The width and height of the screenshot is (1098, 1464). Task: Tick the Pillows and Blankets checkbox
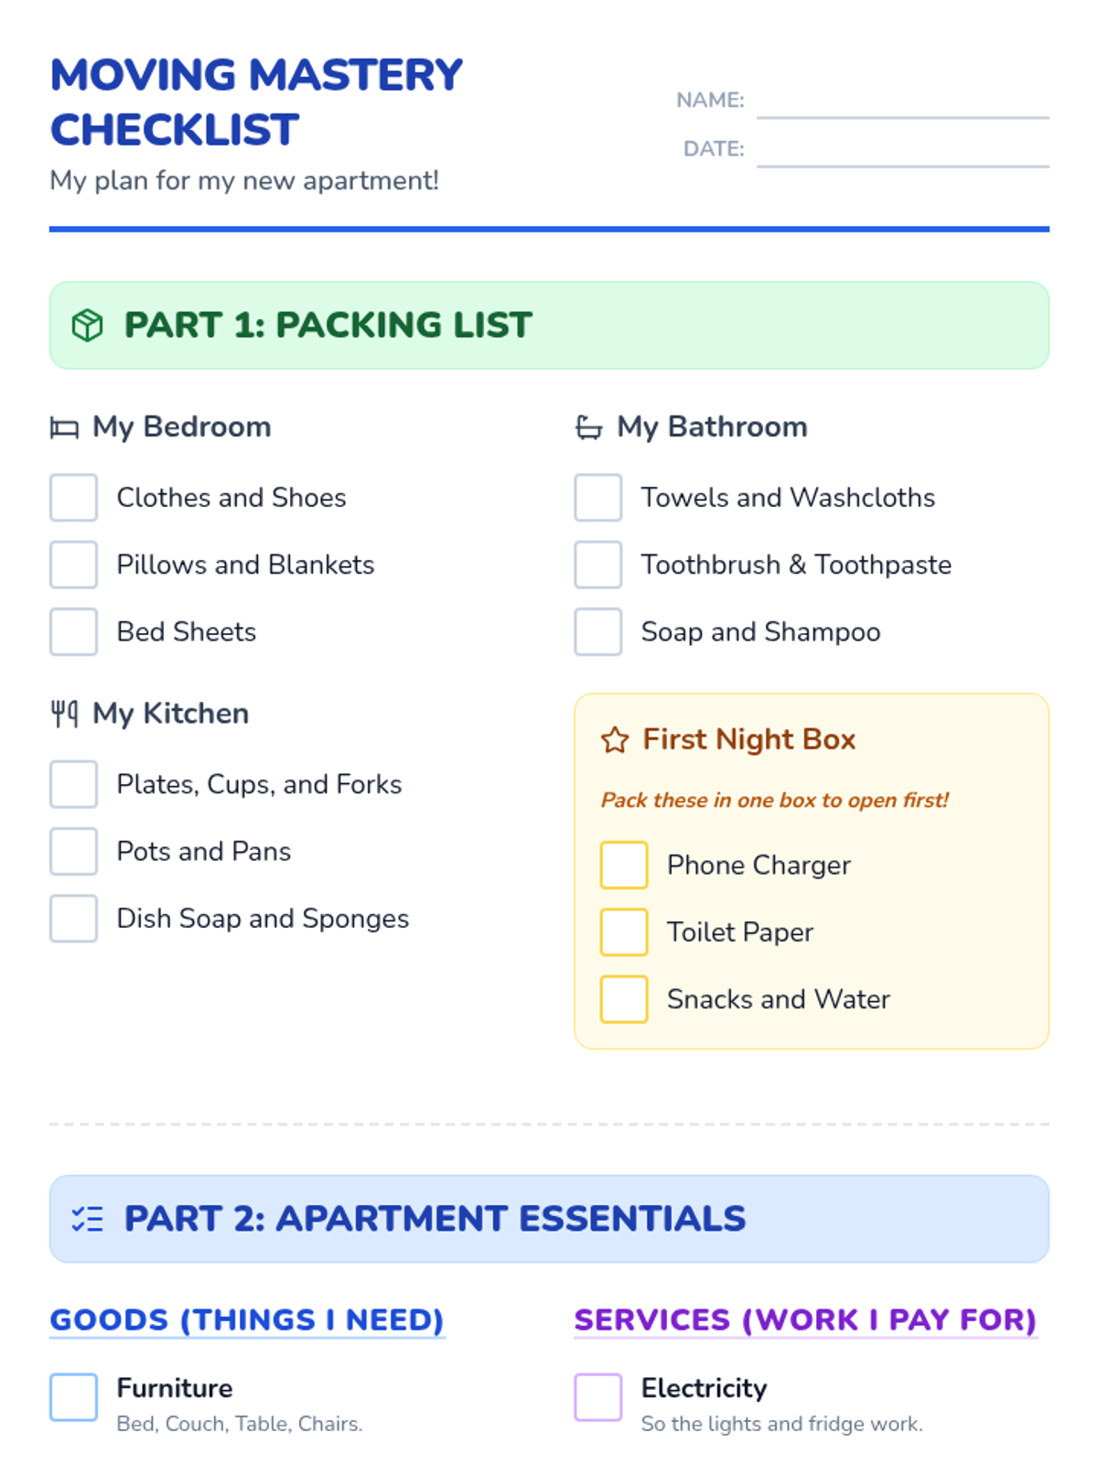point(73,565)
